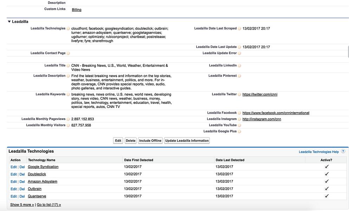The width and height of the screenshot is (349, 211).
Task: Expand list with Show 5 more
Action: click(x=22, y=205)
